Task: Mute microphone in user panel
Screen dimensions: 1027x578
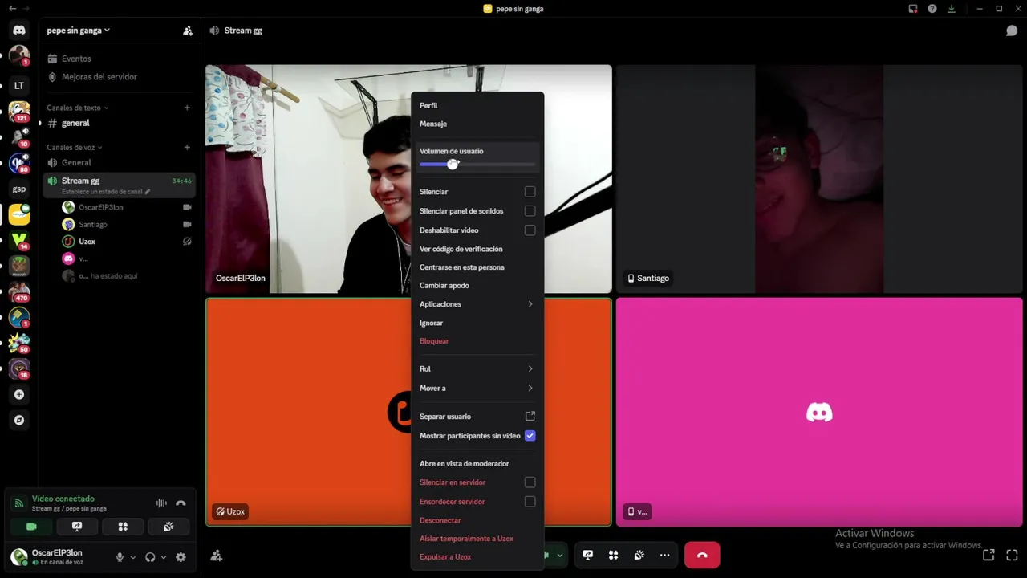Action: point(120,557)
